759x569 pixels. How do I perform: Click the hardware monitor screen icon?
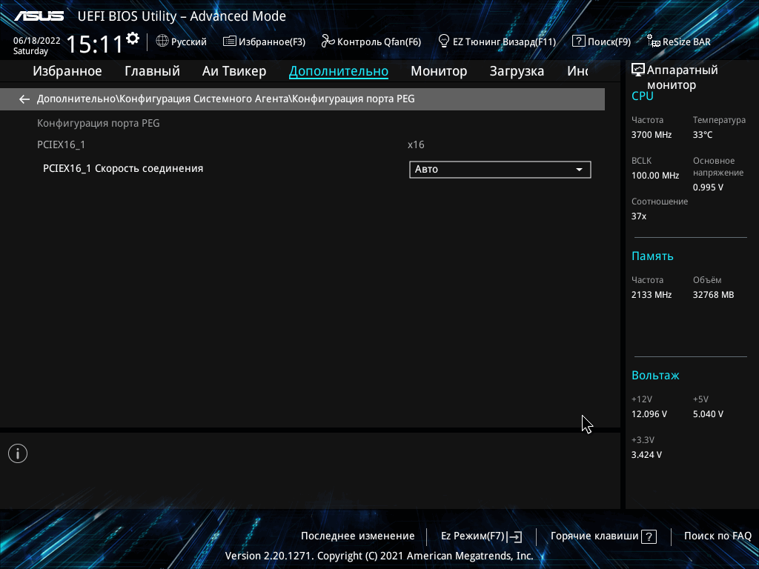(638, 70)
